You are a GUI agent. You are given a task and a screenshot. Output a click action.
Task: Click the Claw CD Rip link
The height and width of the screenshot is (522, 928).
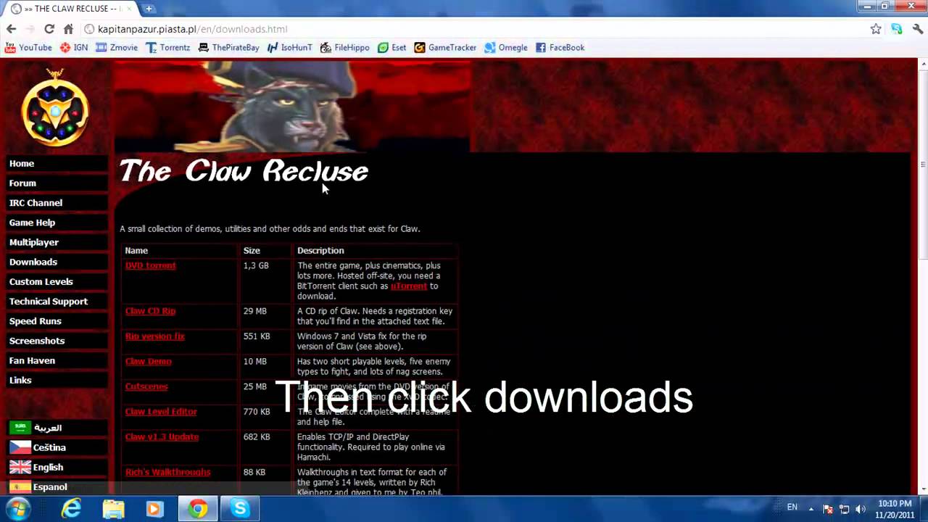[x=150, y=311]
